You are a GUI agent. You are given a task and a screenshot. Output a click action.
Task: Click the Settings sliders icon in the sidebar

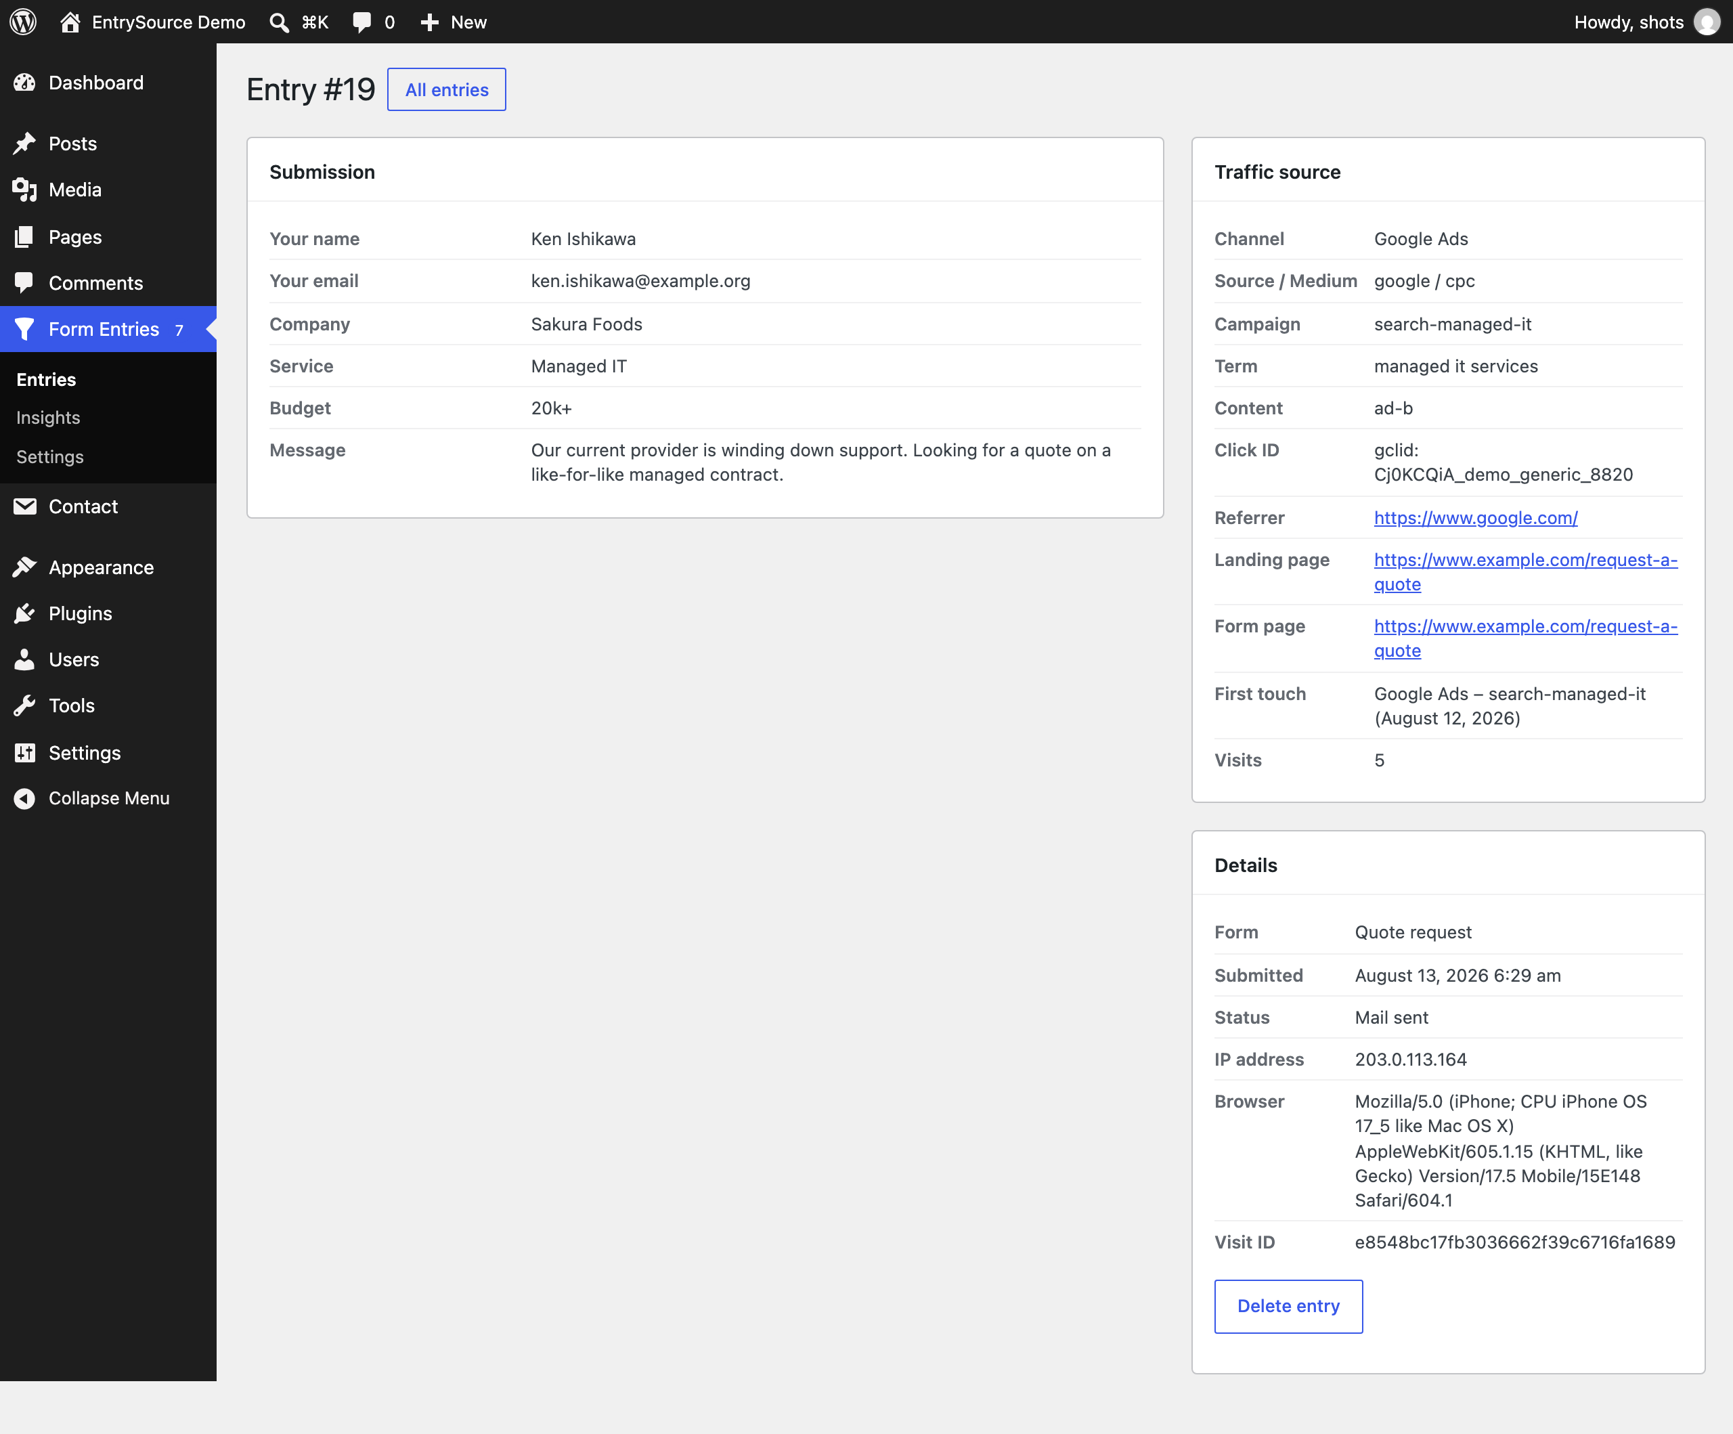coord(25,753)
